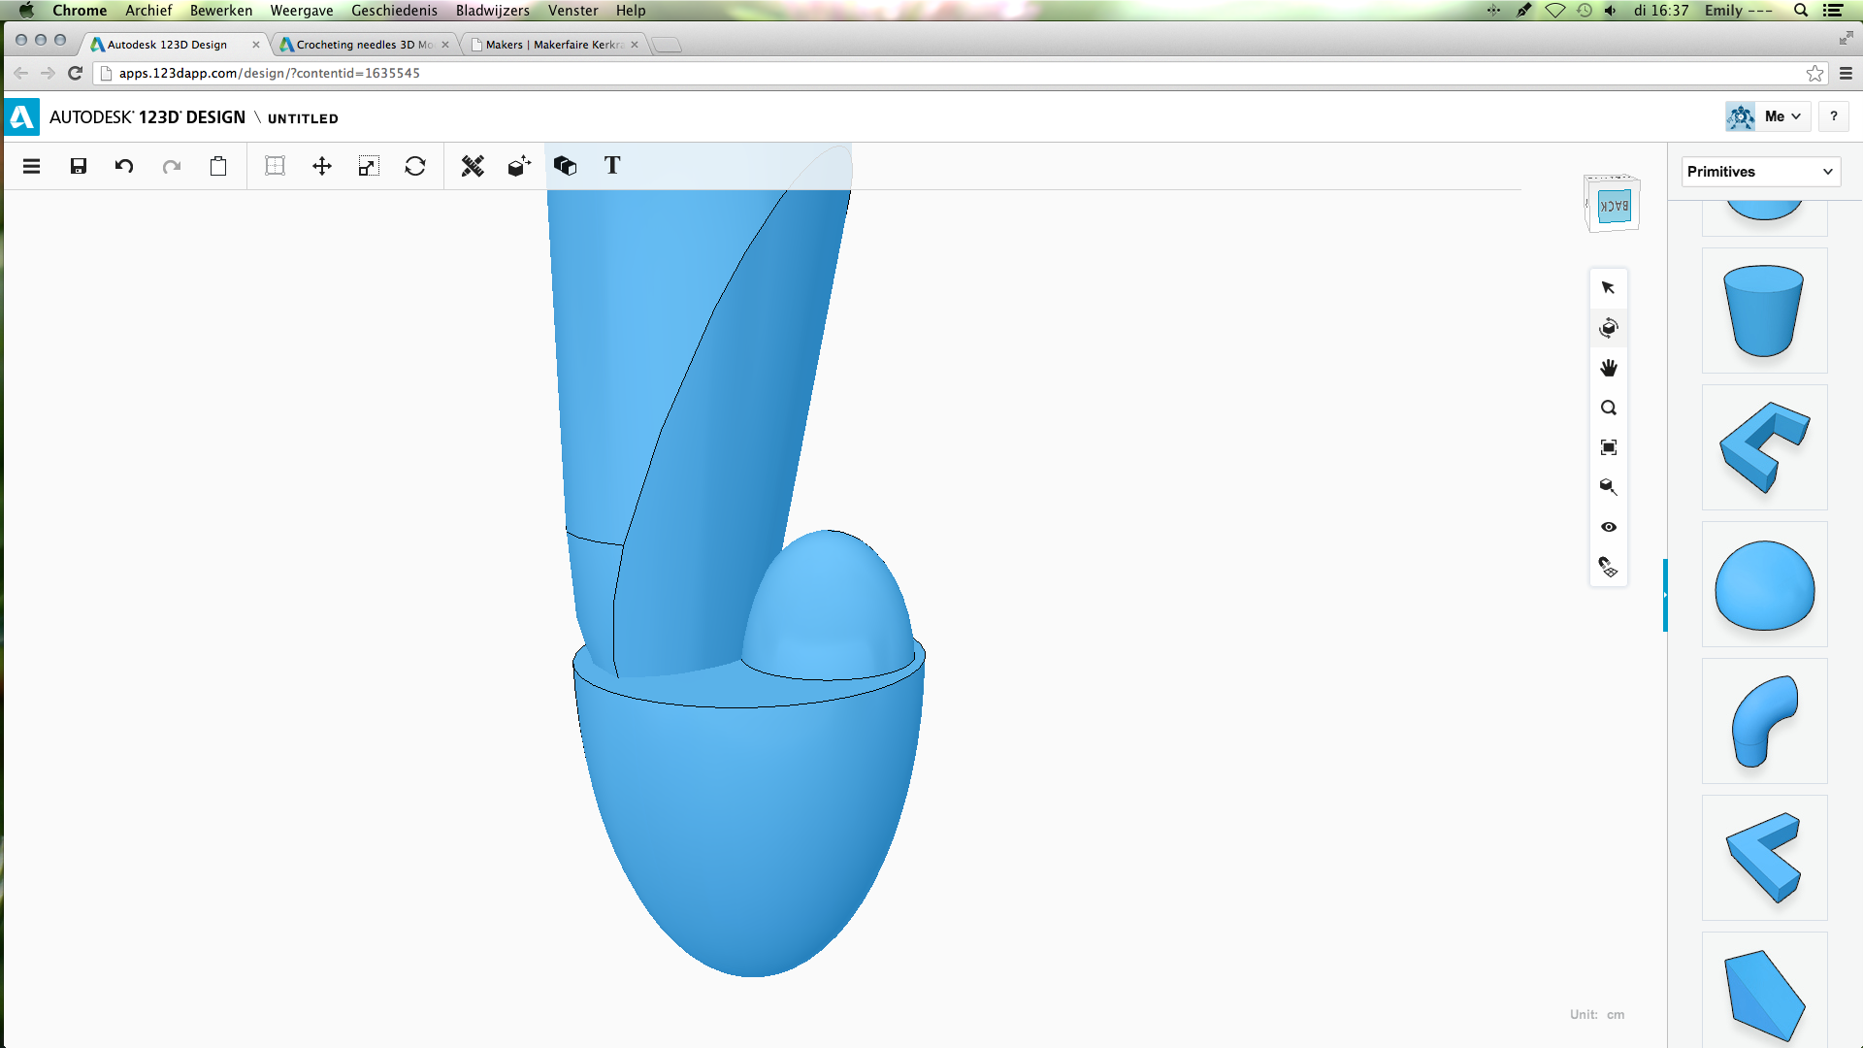Click the Fit to view icon
Image resolution: width=1863 pixels, height=1048 pixels.
click(x=1609, y=447)
